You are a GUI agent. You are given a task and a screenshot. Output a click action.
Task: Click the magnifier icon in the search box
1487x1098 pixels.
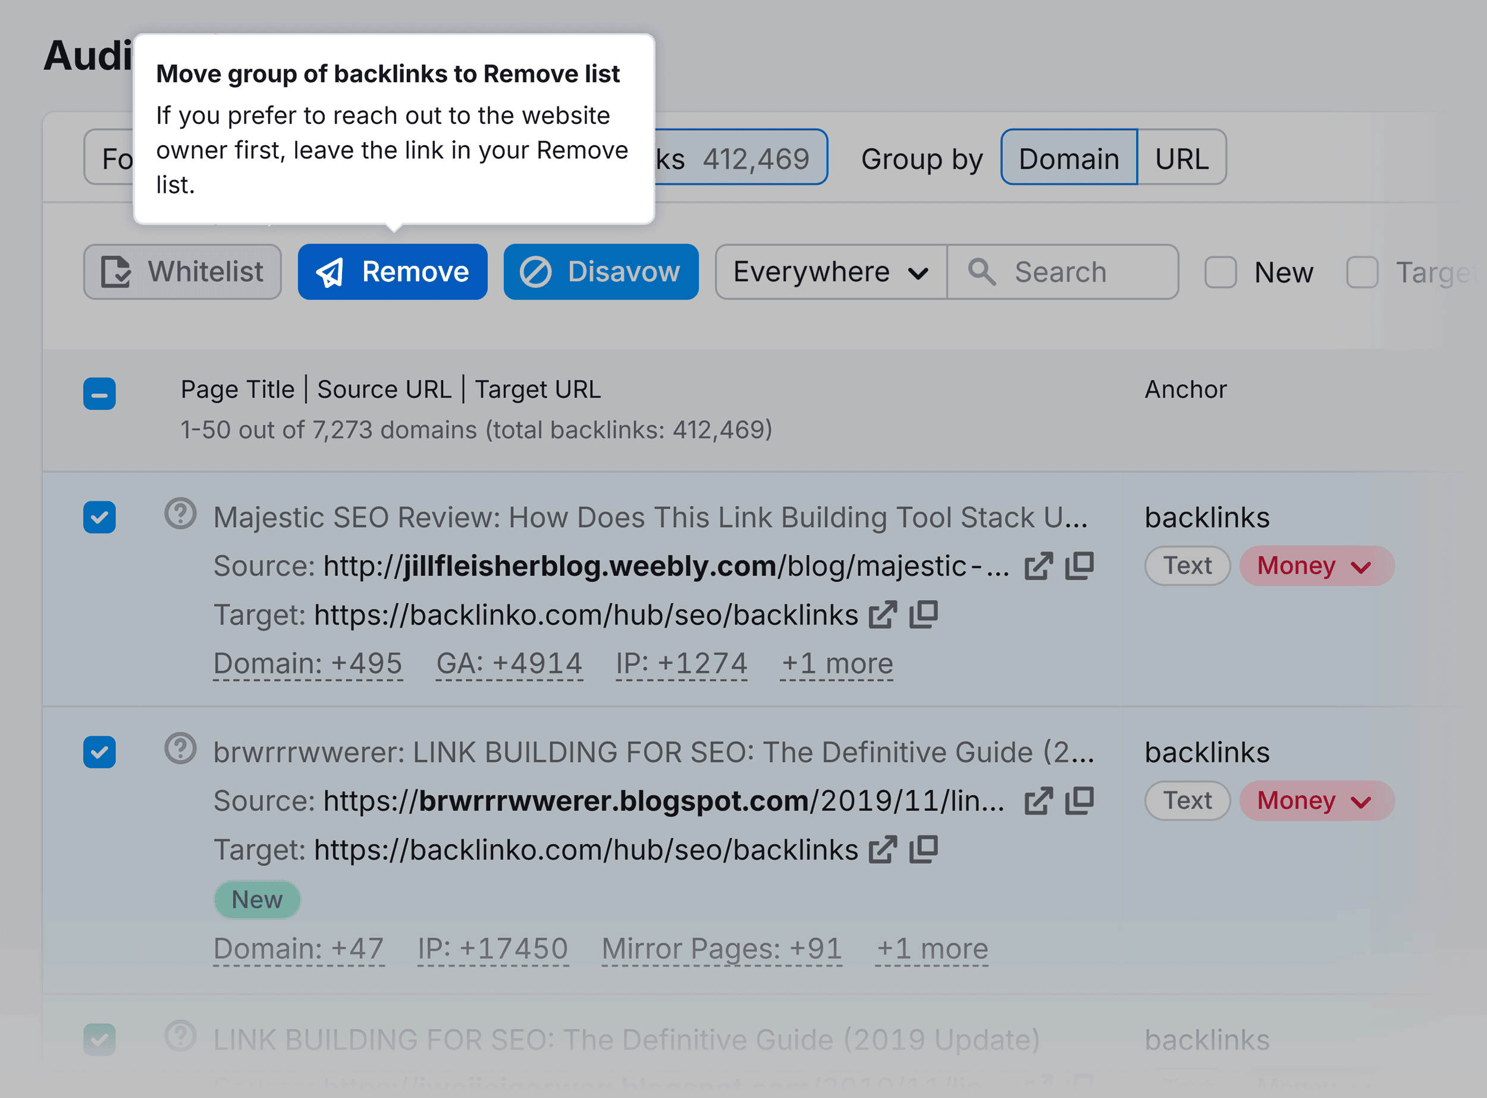click(x=982, y=272)
